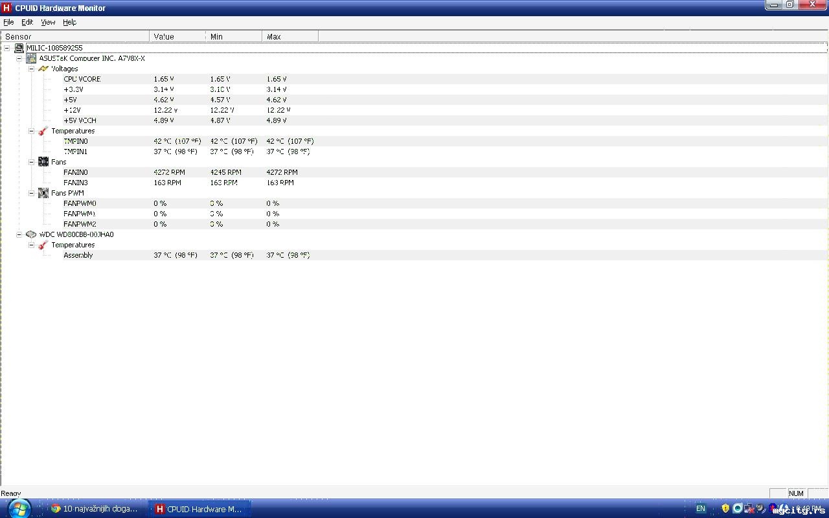Collapse the Fans group

[x=31, y=162]
